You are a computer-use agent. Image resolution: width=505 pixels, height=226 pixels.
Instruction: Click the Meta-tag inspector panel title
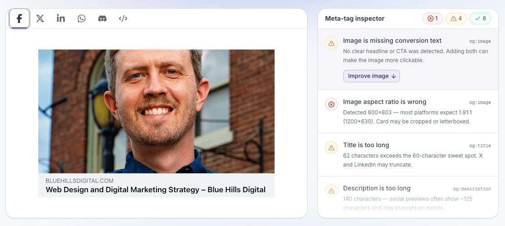point(354,18)
